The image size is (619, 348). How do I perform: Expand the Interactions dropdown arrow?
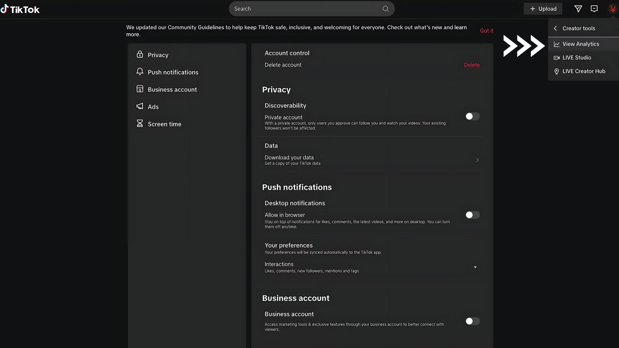[475, 267]
